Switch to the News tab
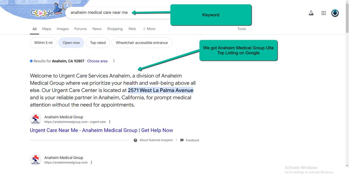 click(97, 29)
